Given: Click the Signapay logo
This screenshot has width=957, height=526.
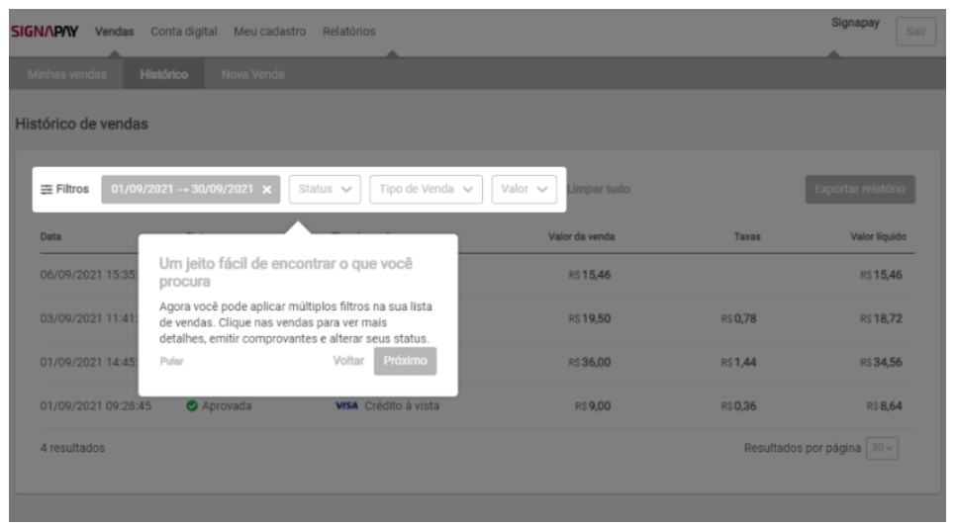Looking at the screenshot, I should click(45, 33).
